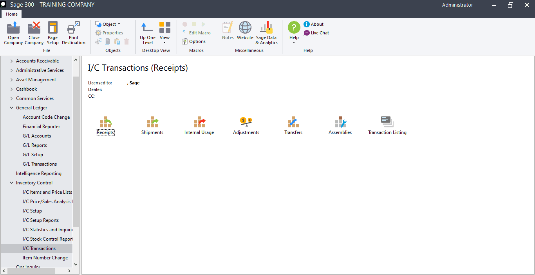Go Up One Level in desktop view

(148, 33)
